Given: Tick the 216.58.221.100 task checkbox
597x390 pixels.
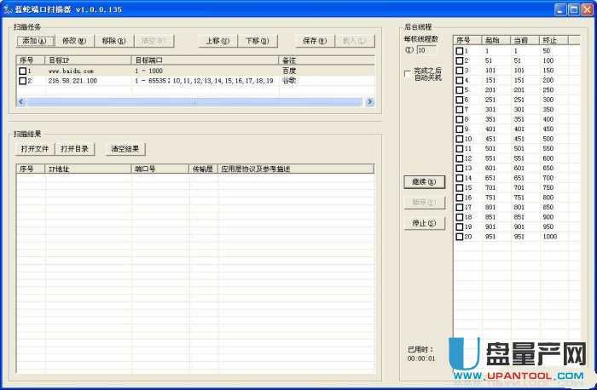Looking at the screenshot, I should click(x=23, y=81).
